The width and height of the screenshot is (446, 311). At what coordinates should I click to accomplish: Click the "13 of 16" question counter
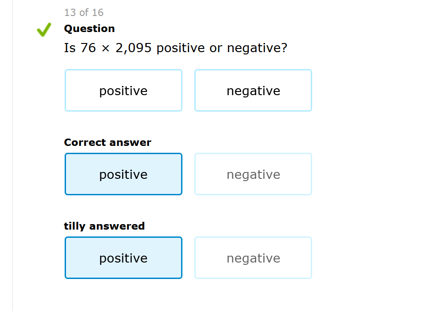tap(84, 12)
